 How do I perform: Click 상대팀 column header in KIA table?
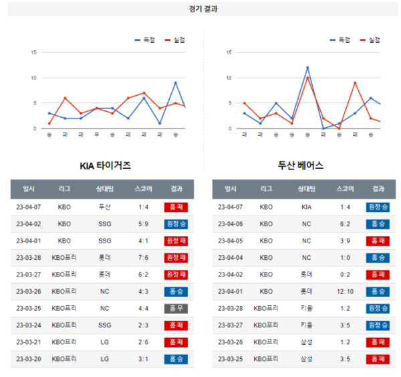point(105,189)
